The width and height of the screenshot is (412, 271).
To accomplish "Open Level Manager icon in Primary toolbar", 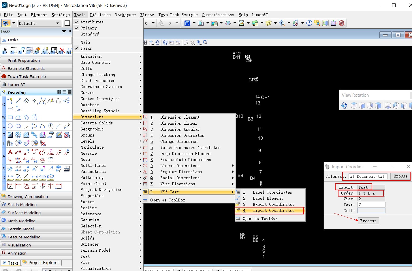I will 255,23.
